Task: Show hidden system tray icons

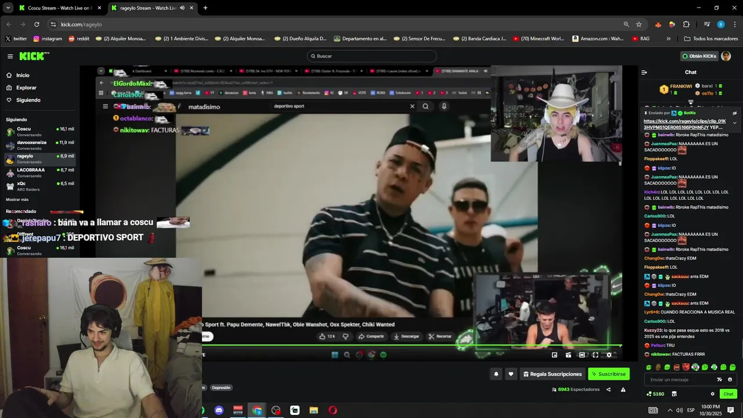Action: click(x=669, y=410)
